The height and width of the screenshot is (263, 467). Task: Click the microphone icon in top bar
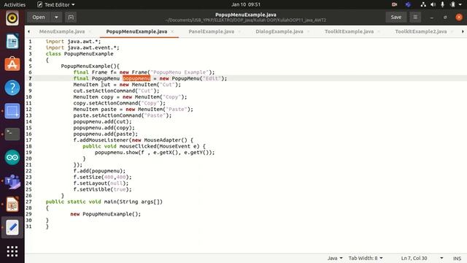(443, 4)
